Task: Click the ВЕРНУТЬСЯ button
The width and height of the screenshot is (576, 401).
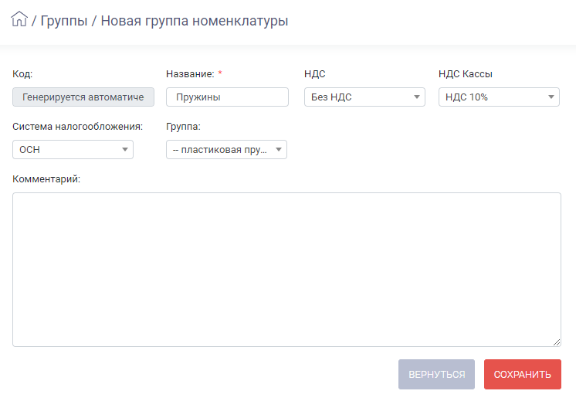Action: pyautogui.click(x=437, y=374)
